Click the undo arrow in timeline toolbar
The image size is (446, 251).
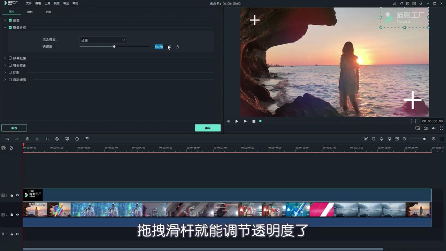point(7,139)
